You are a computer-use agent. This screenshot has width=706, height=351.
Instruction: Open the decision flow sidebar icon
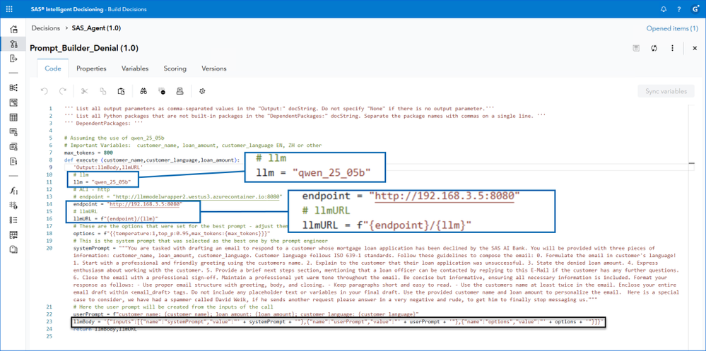point(13,88)
